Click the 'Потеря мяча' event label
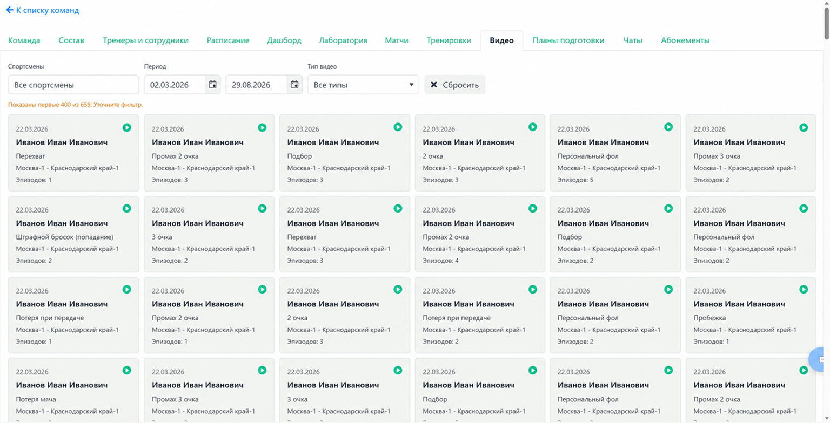The image size is (830, 423). (x=36, y=399)
